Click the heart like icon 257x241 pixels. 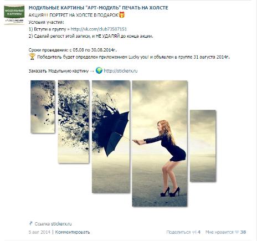[x=237, y=232]
